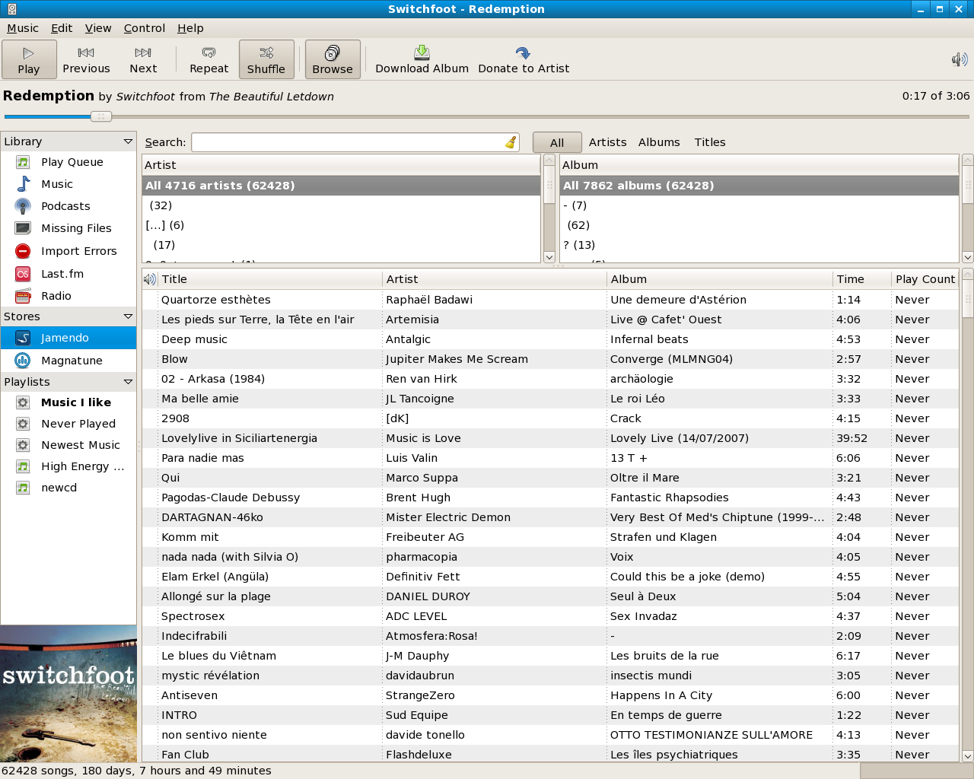This screenshot has height=779, width=974.
Task: Select track DARTAGNAN-46ko
Action: [212, 517]
